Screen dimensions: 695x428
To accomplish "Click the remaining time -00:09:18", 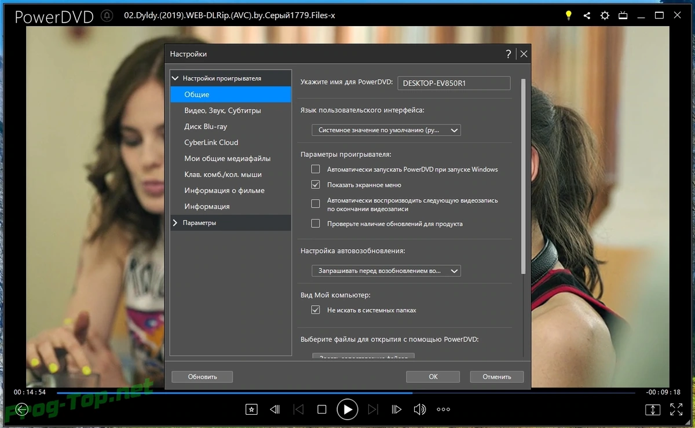I will coord(663,392).
